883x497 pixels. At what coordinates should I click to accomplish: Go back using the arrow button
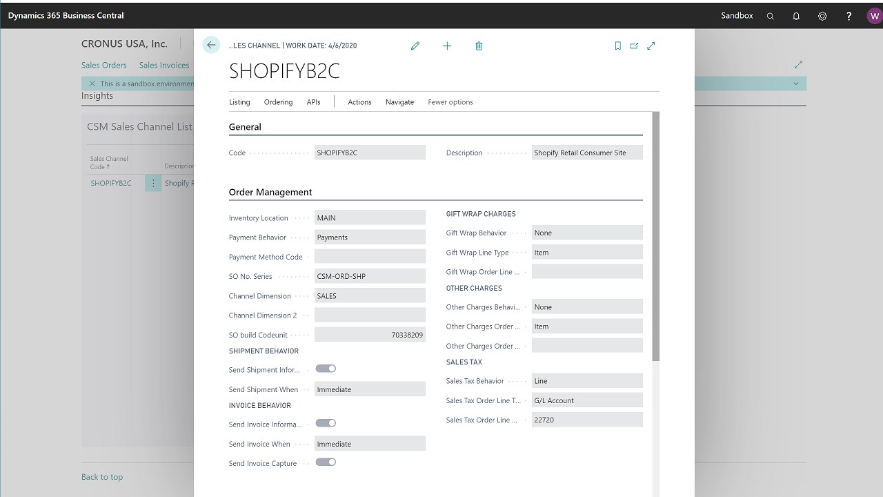(211, 45)
